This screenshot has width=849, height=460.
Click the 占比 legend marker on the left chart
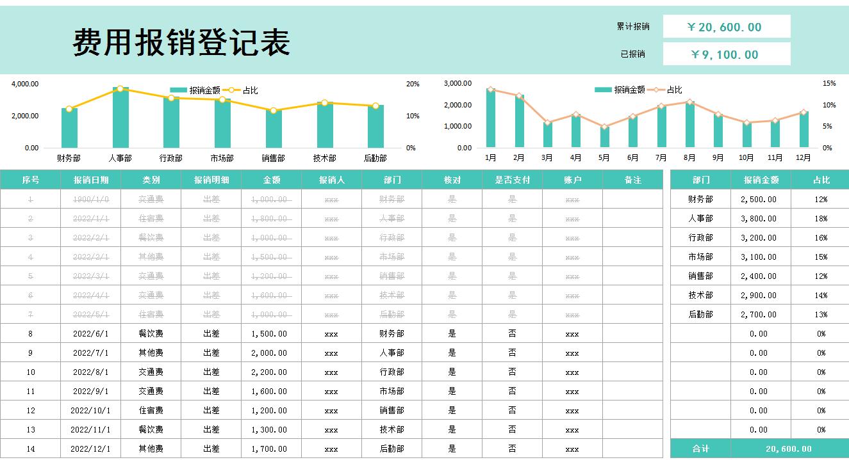pyautogui.click(x=232, y=91)
